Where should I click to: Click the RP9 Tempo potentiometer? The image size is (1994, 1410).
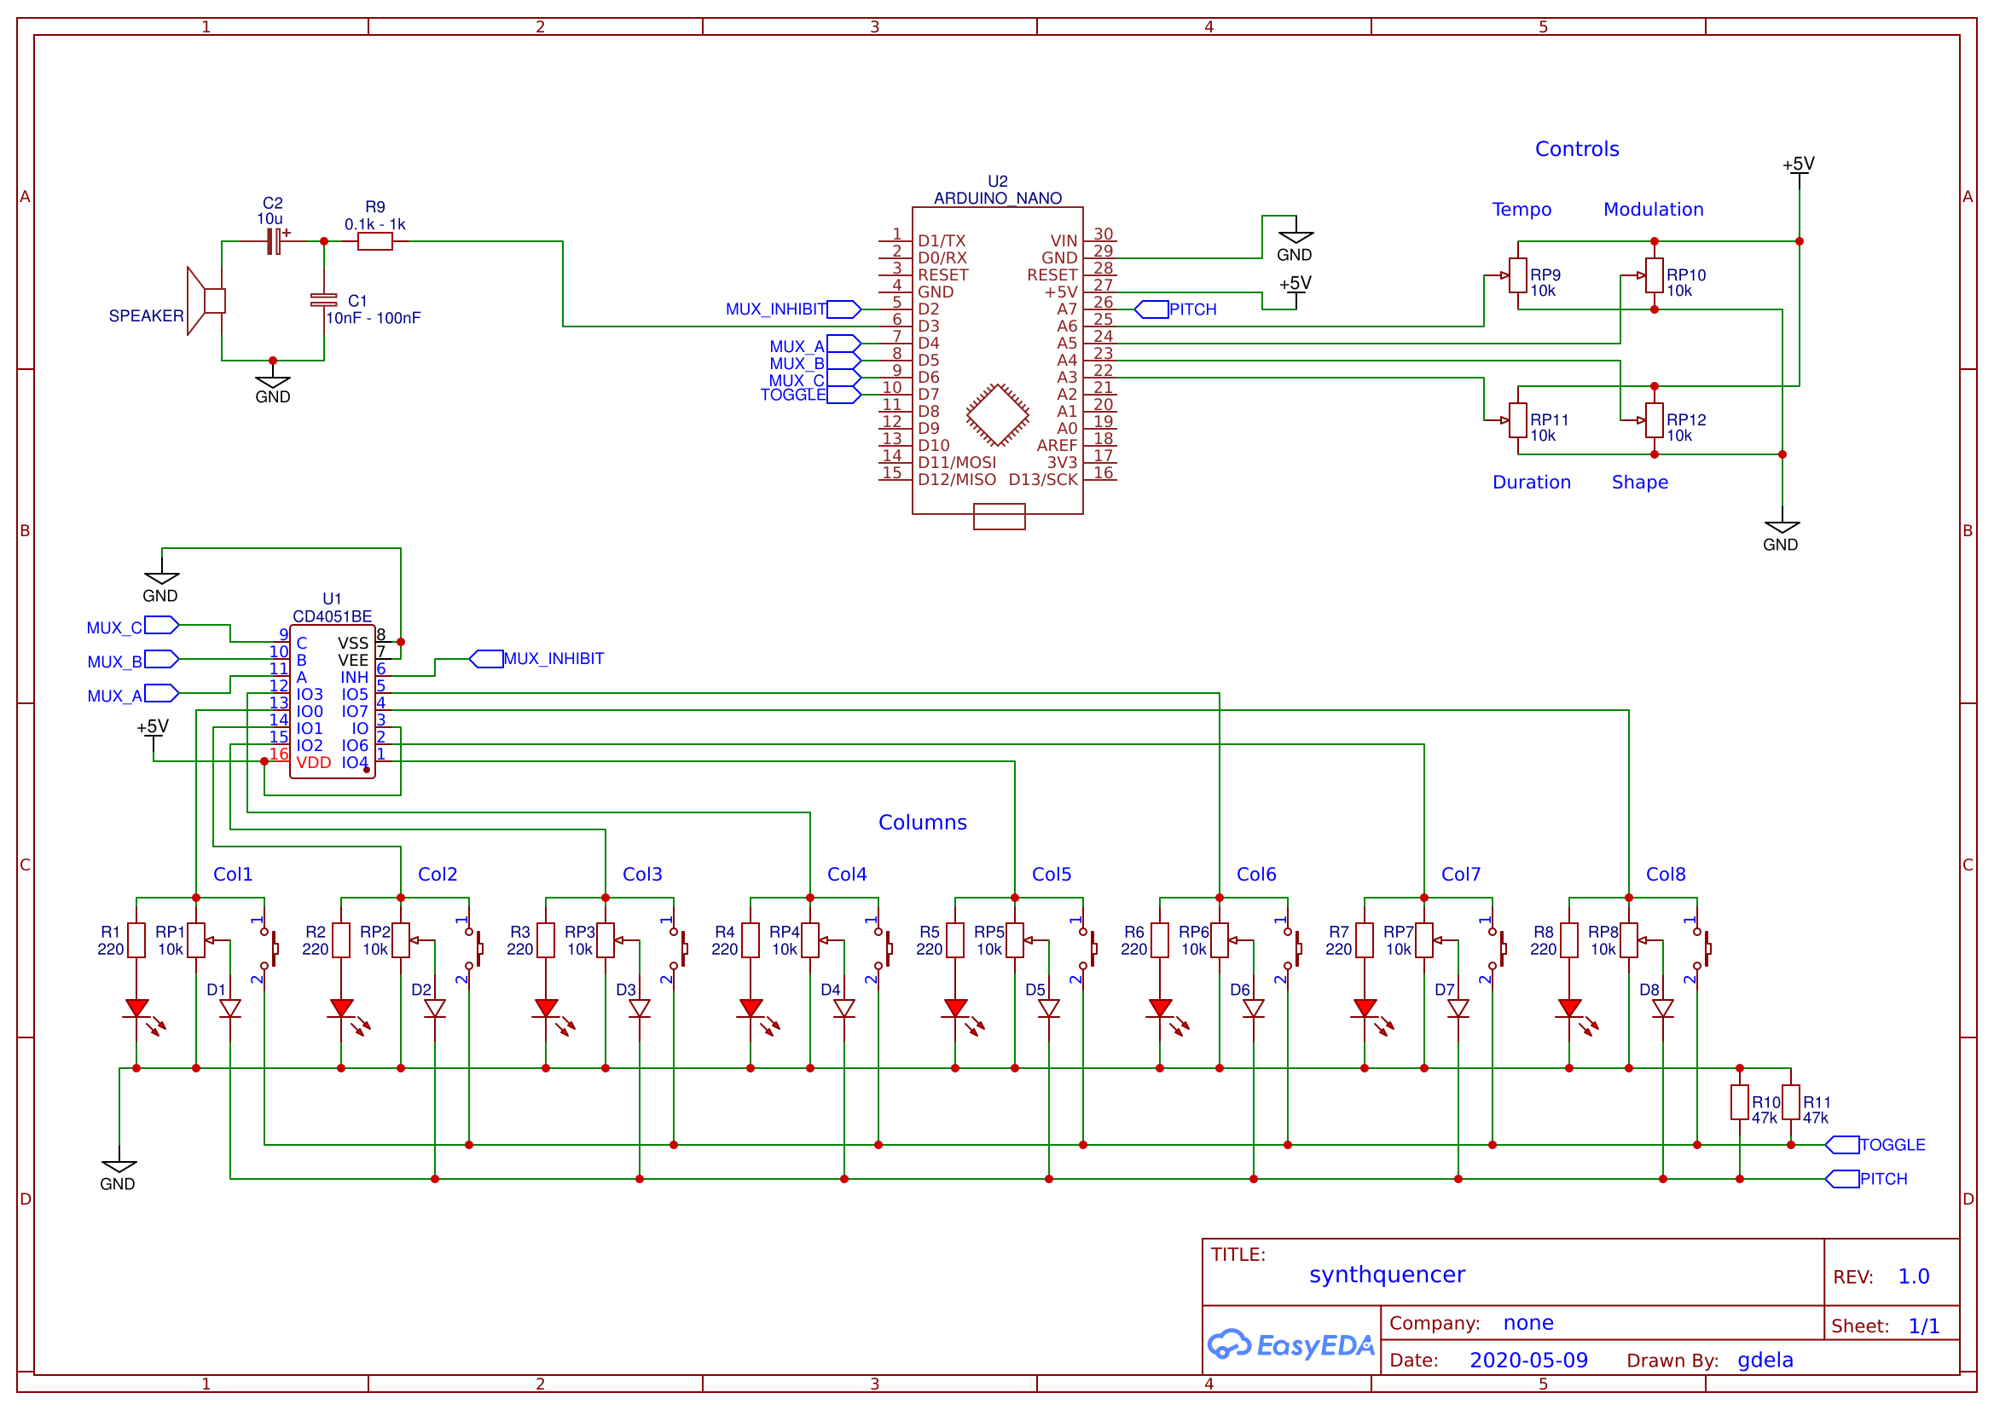(1518, 275)
